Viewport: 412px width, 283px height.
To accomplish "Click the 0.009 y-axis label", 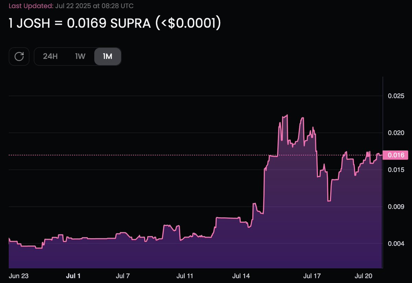I will coord(396,207).
